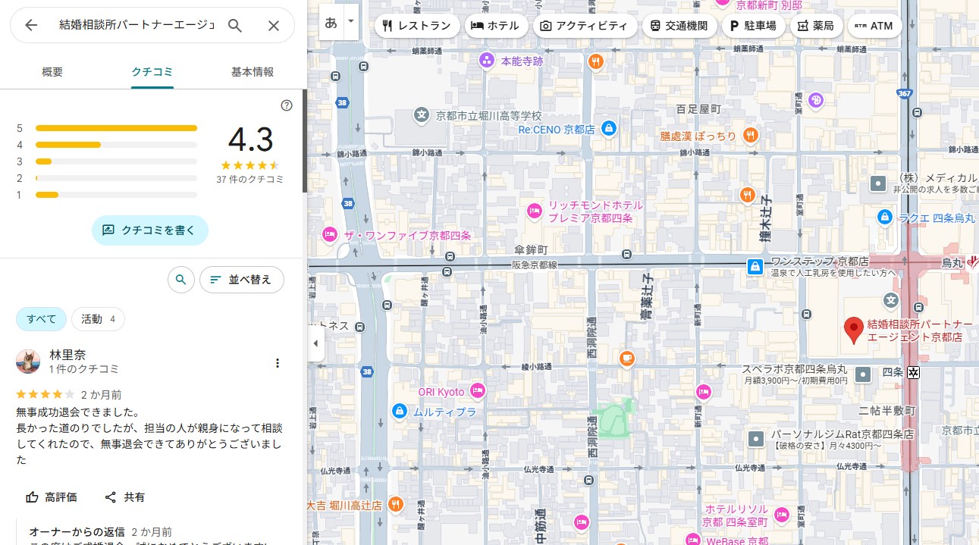Open the 並べ替え sort menu
Viewport: 979px width, 545px height.
[x=241, y=280]
